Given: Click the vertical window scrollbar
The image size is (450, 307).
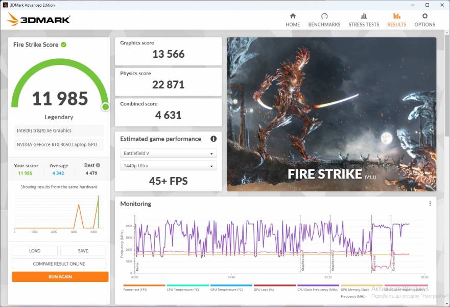Looking at the screenshot, I should coord(447,86).
